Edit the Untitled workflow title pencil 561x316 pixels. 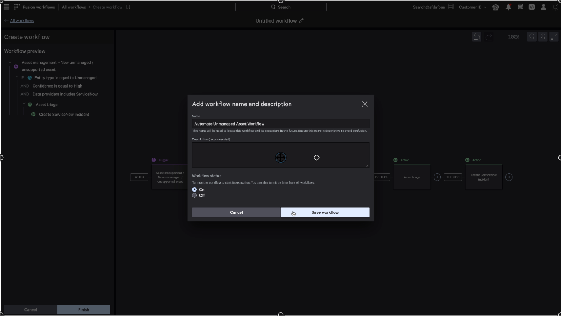(301, 21)
